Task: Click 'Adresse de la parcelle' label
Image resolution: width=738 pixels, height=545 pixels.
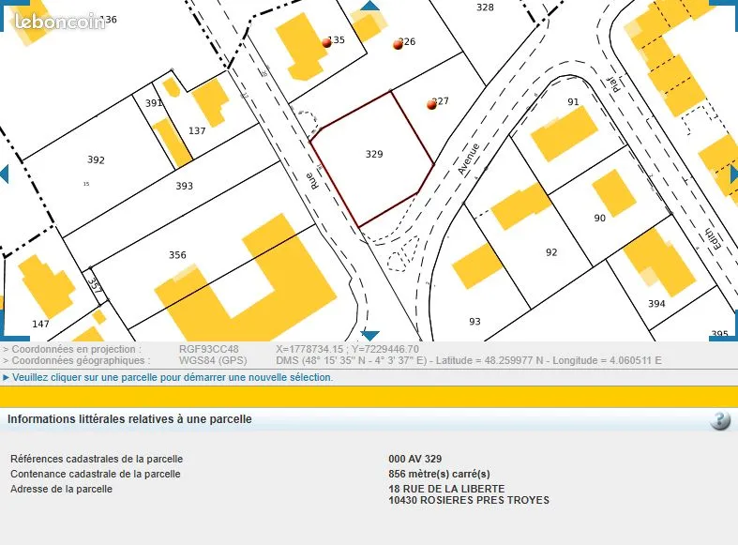Action: click(61, 489)
